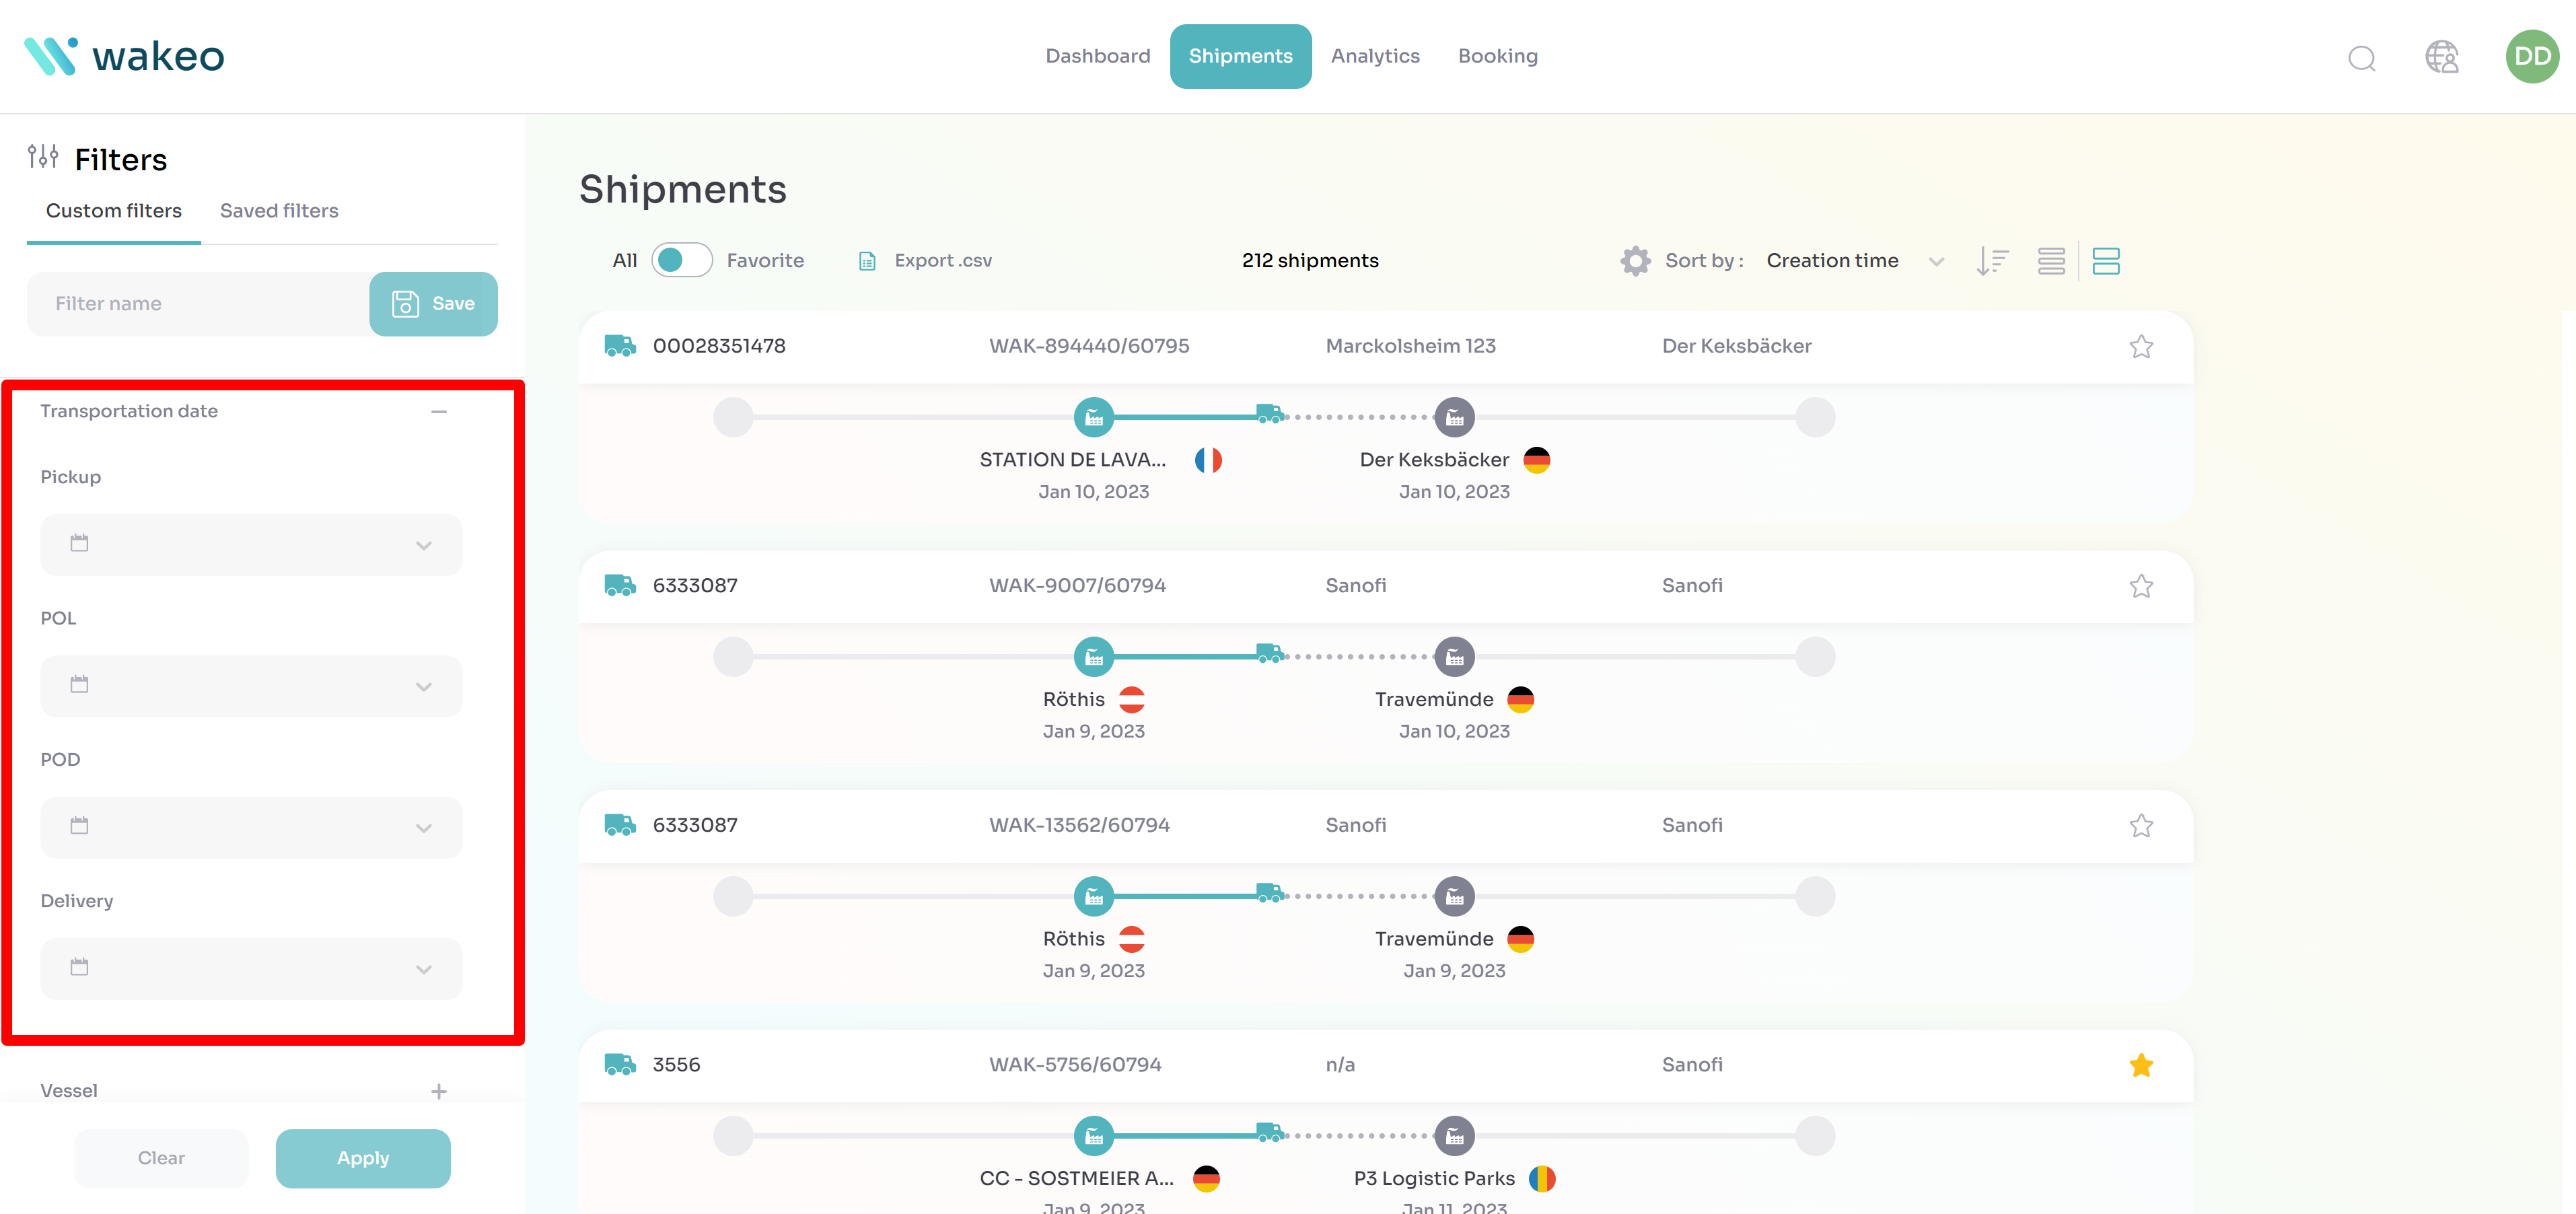Go to the Analytics menu
Screen dimensions: 2576x1214
pyautogui.click(x=1375, y=56)
